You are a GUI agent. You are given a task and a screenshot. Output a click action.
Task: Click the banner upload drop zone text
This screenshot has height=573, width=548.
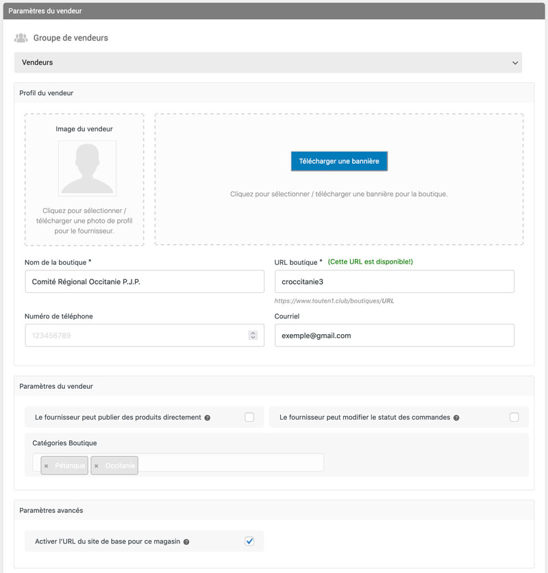339,194
